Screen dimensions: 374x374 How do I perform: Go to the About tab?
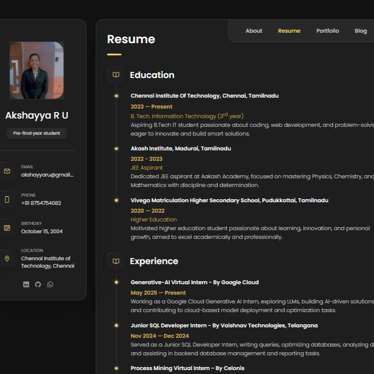[x=254, y=31]
